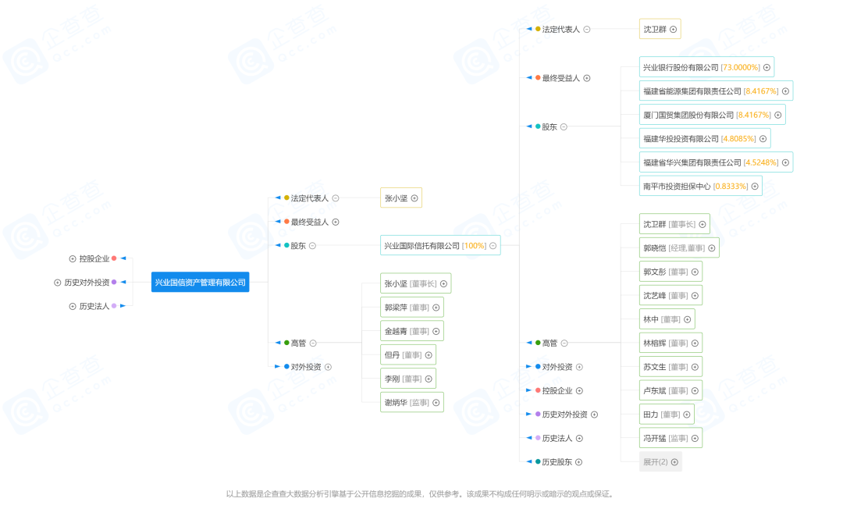
Task: Select root node 兴业国信资产管理有限公司
Action: pyautogui.click(x=200, y=282)
